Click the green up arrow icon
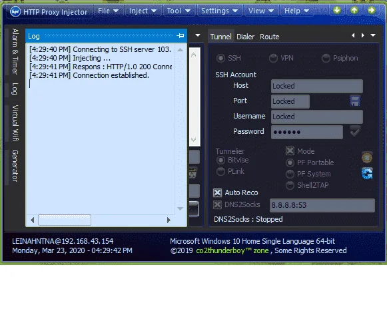Image resolution: width=387 pixels, height=323 pixels. (354, 11)
